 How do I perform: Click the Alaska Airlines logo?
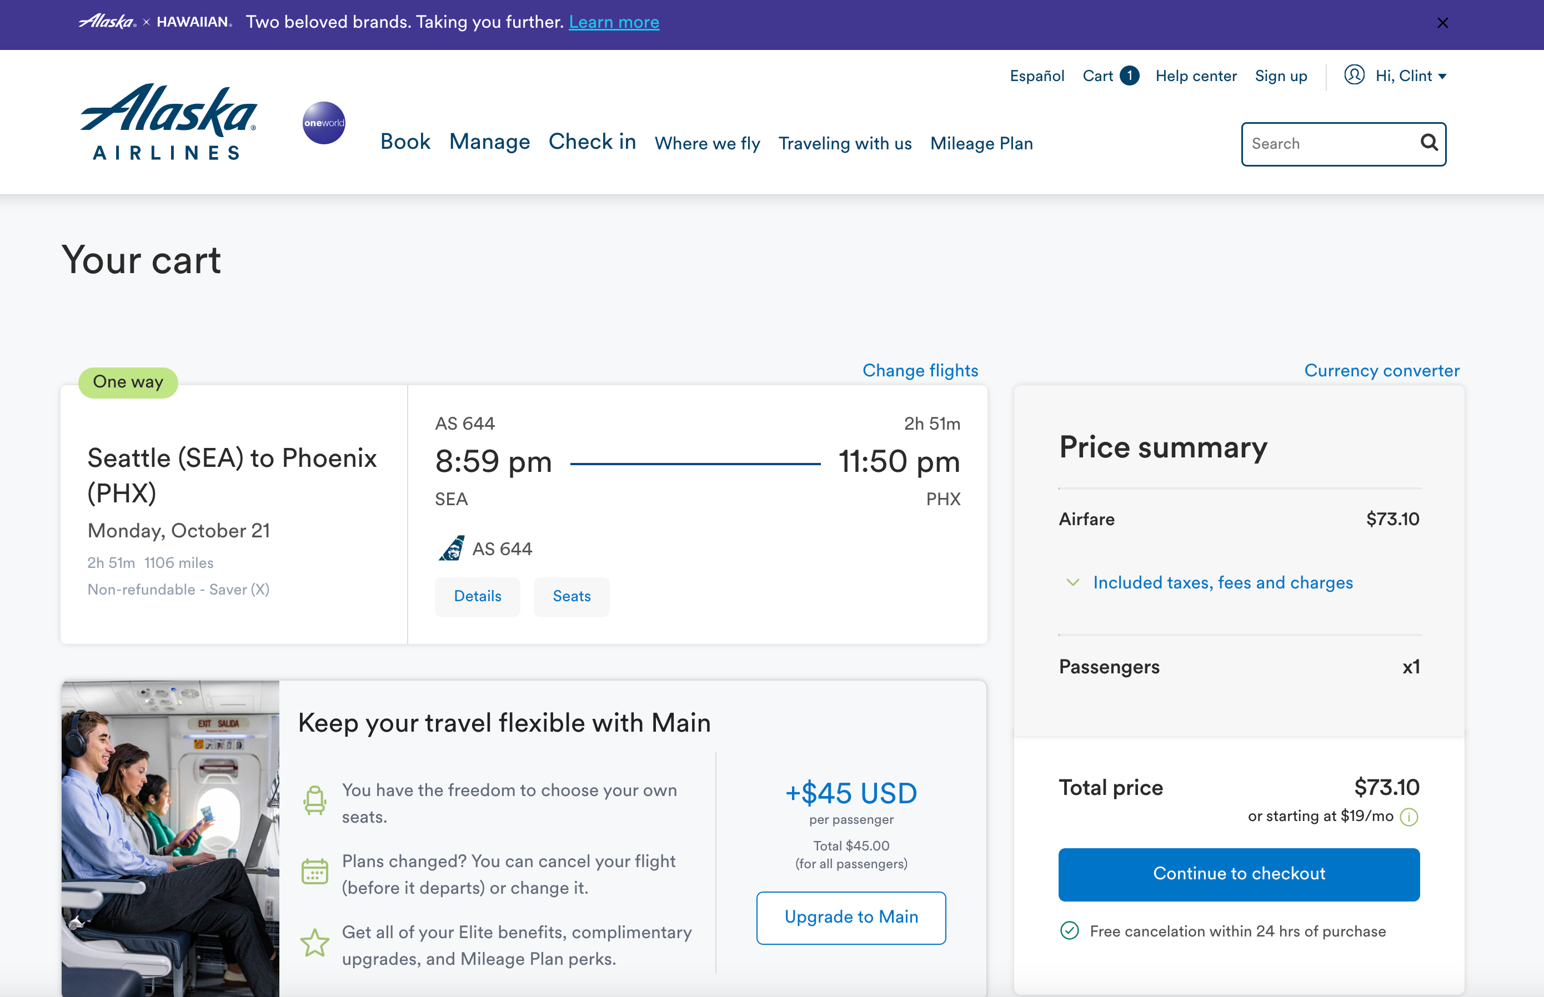(168, 124)
